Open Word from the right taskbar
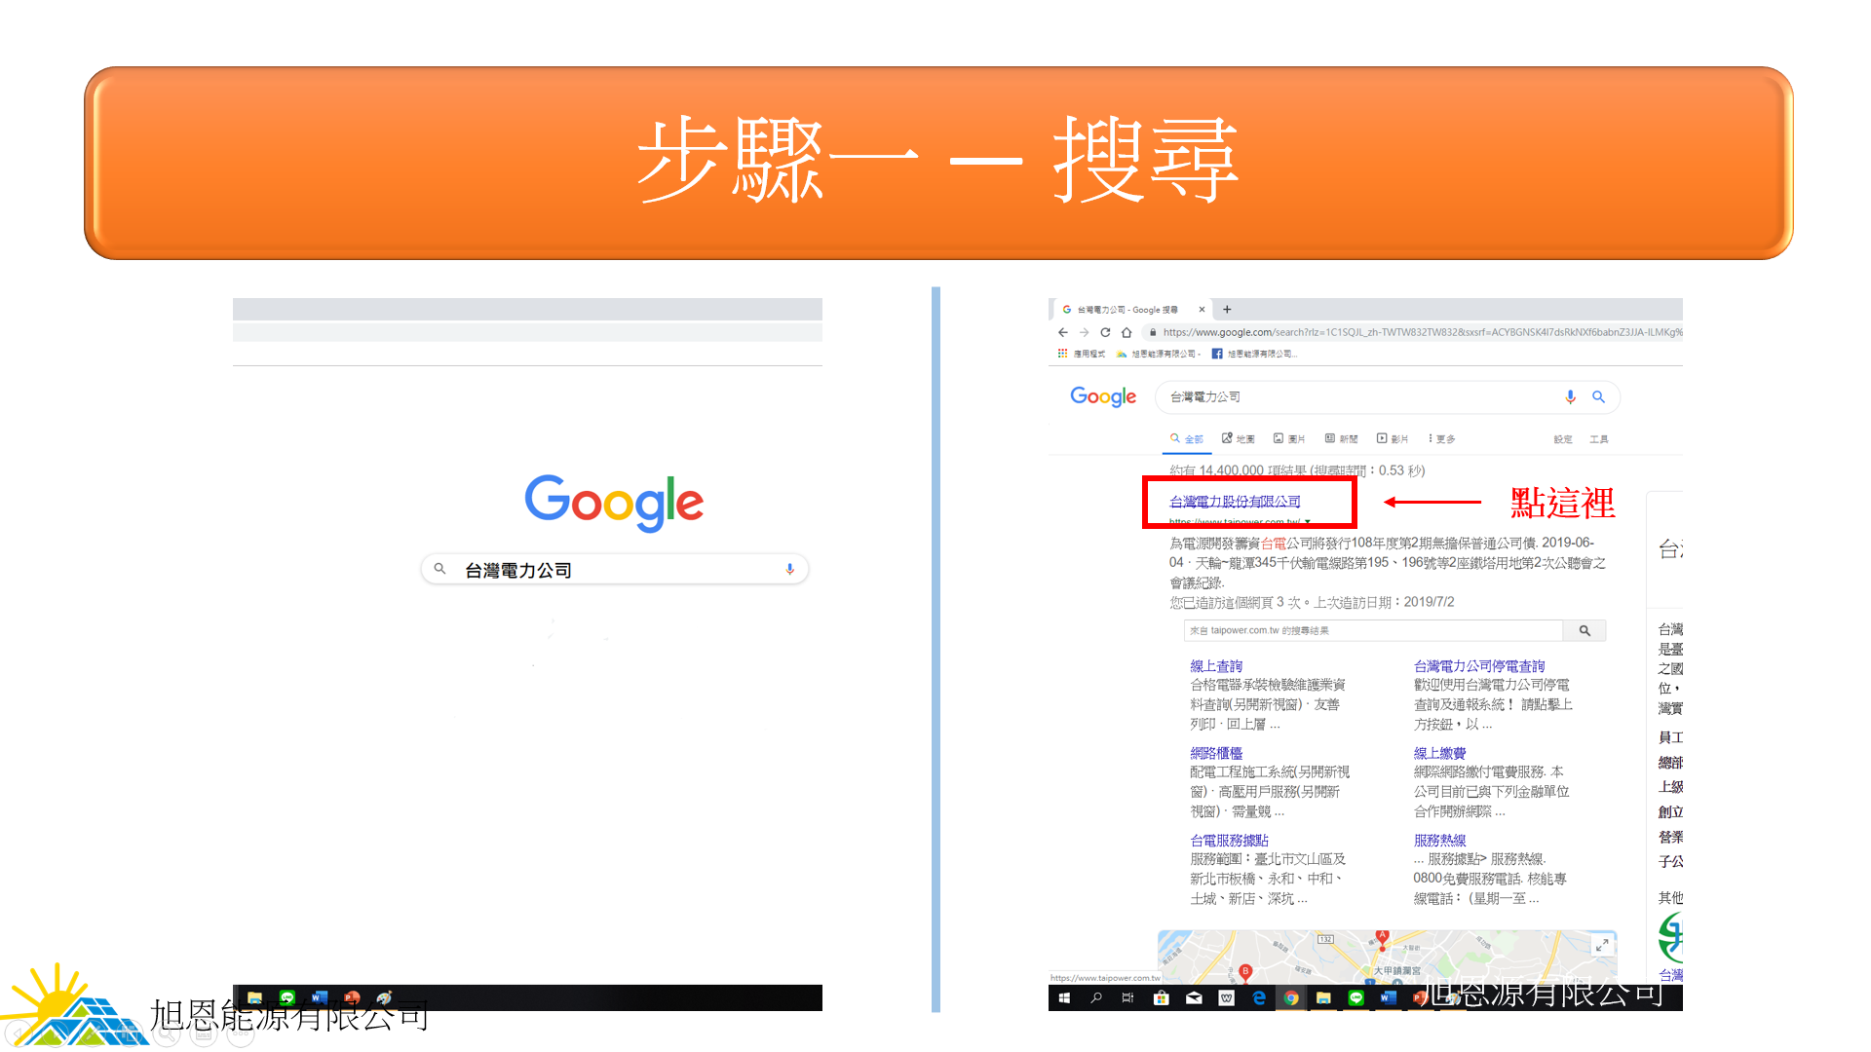Viewport: 1871px width, 1052px height. [1389, 998]
